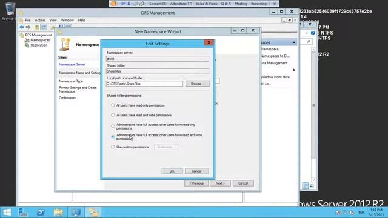Viewport: 388px width, 218px height.
Task: Click Show/Hide Console Tree toolbar icon
Action: (44, 27)
